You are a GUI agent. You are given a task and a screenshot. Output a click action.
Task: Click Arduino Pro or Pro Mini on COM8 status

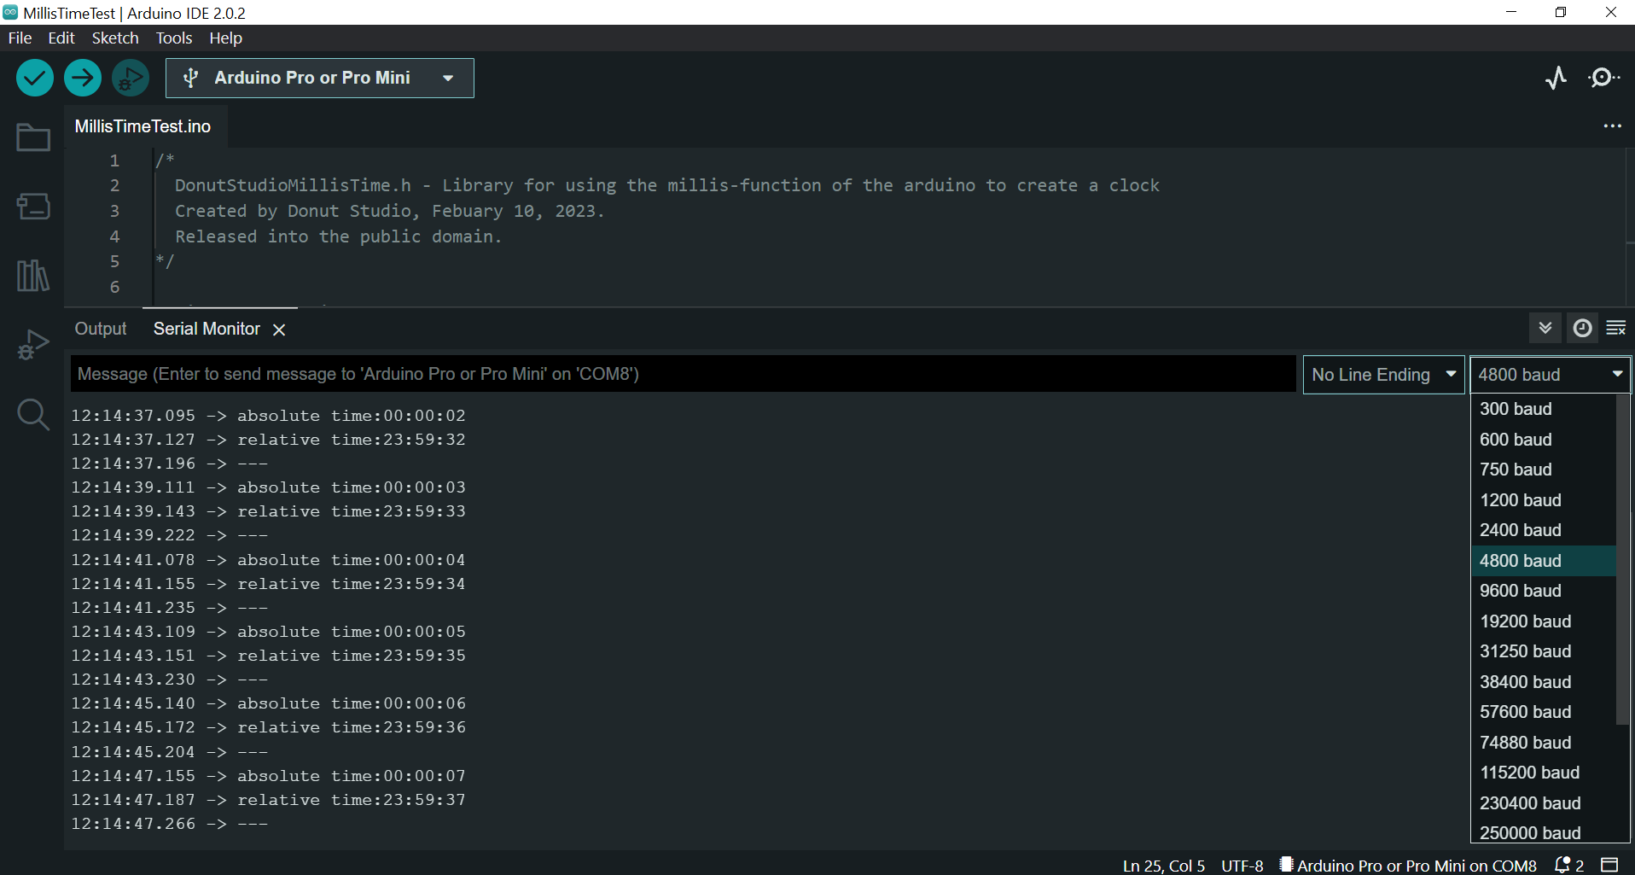tap(1408, 866)
